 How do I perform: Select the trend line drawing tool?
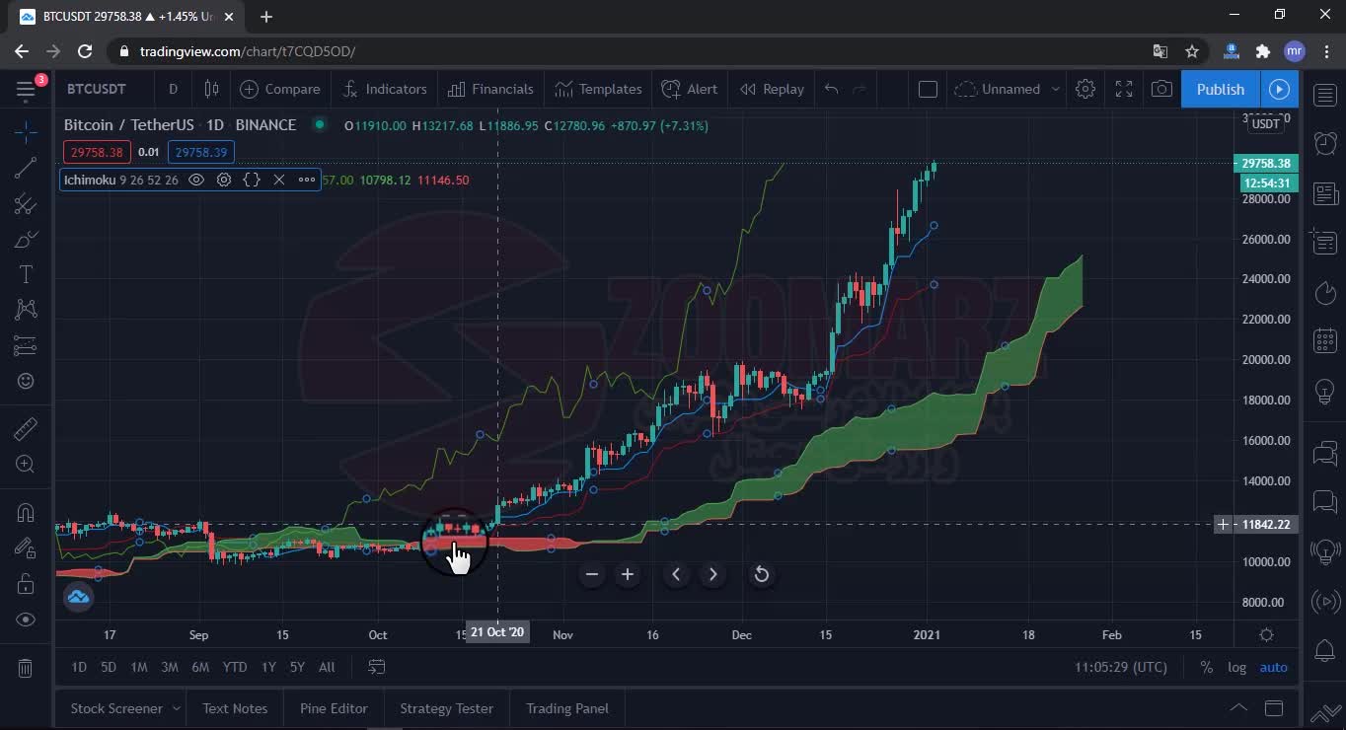pos(26,168)
